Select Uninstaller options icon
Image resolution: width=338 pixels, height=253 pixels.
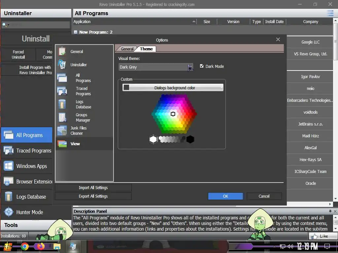pos(62,64)
